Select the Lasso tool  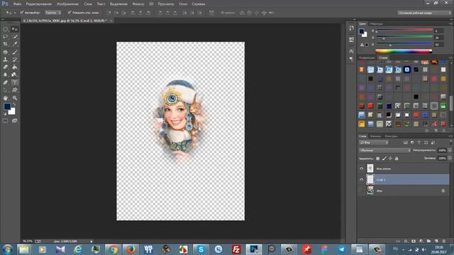pyautogui.click(x=6, y=36)
